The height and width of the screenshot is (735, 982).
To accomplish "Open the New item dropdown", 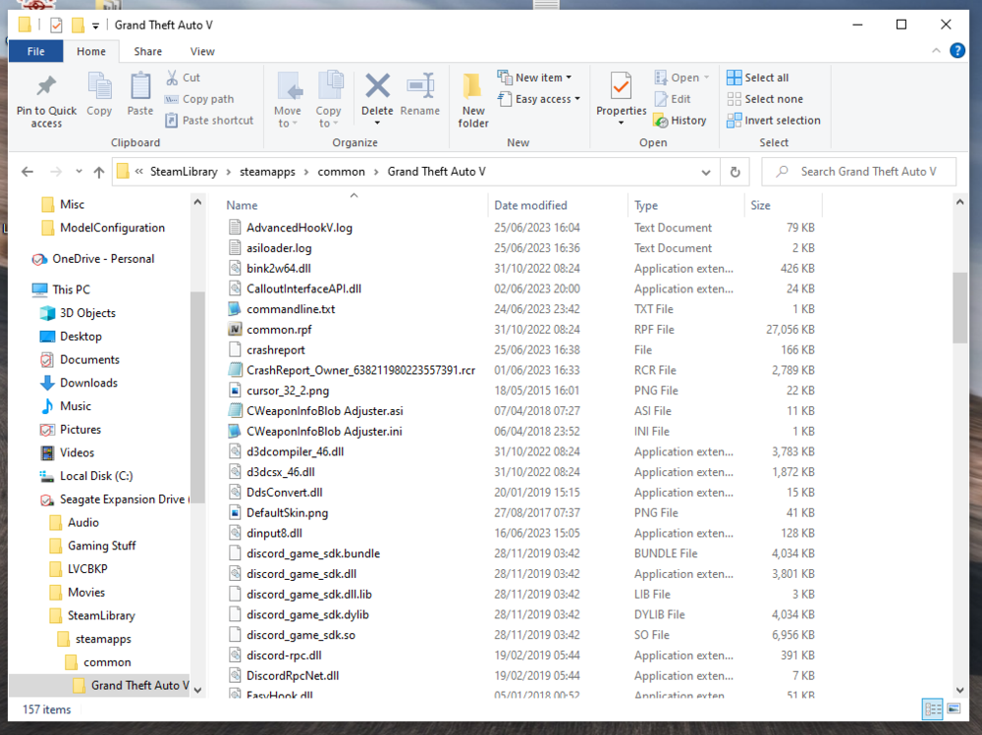I will [536, 77].
